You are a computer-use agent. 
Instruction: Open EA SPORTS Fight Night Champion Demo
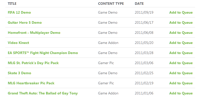(x=43, y=53)
